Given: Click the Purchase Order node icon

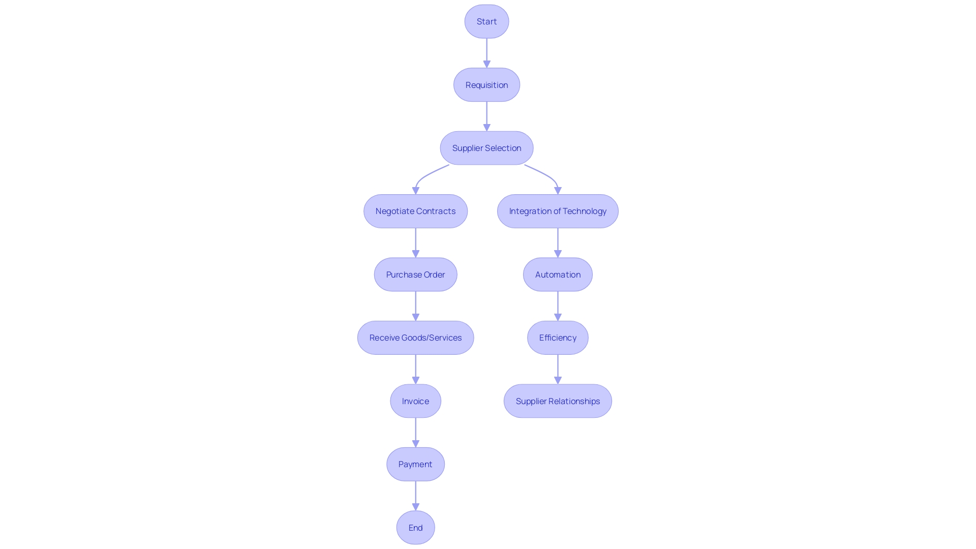Looking at the screenshot, I should pos(416,274).
